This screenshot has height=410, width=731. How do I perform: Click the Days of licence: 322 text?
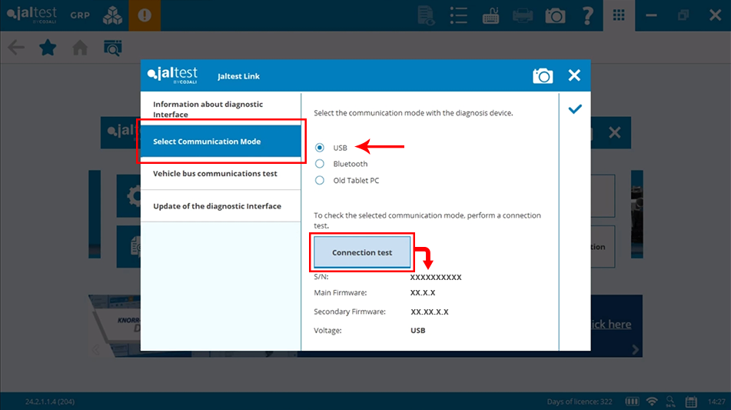(580, 402)
